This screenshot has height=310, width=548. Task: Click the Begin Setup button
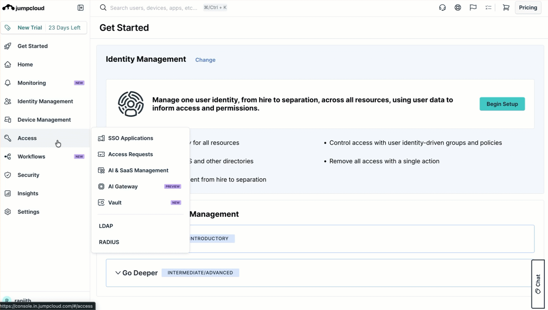tap(502, 104)
